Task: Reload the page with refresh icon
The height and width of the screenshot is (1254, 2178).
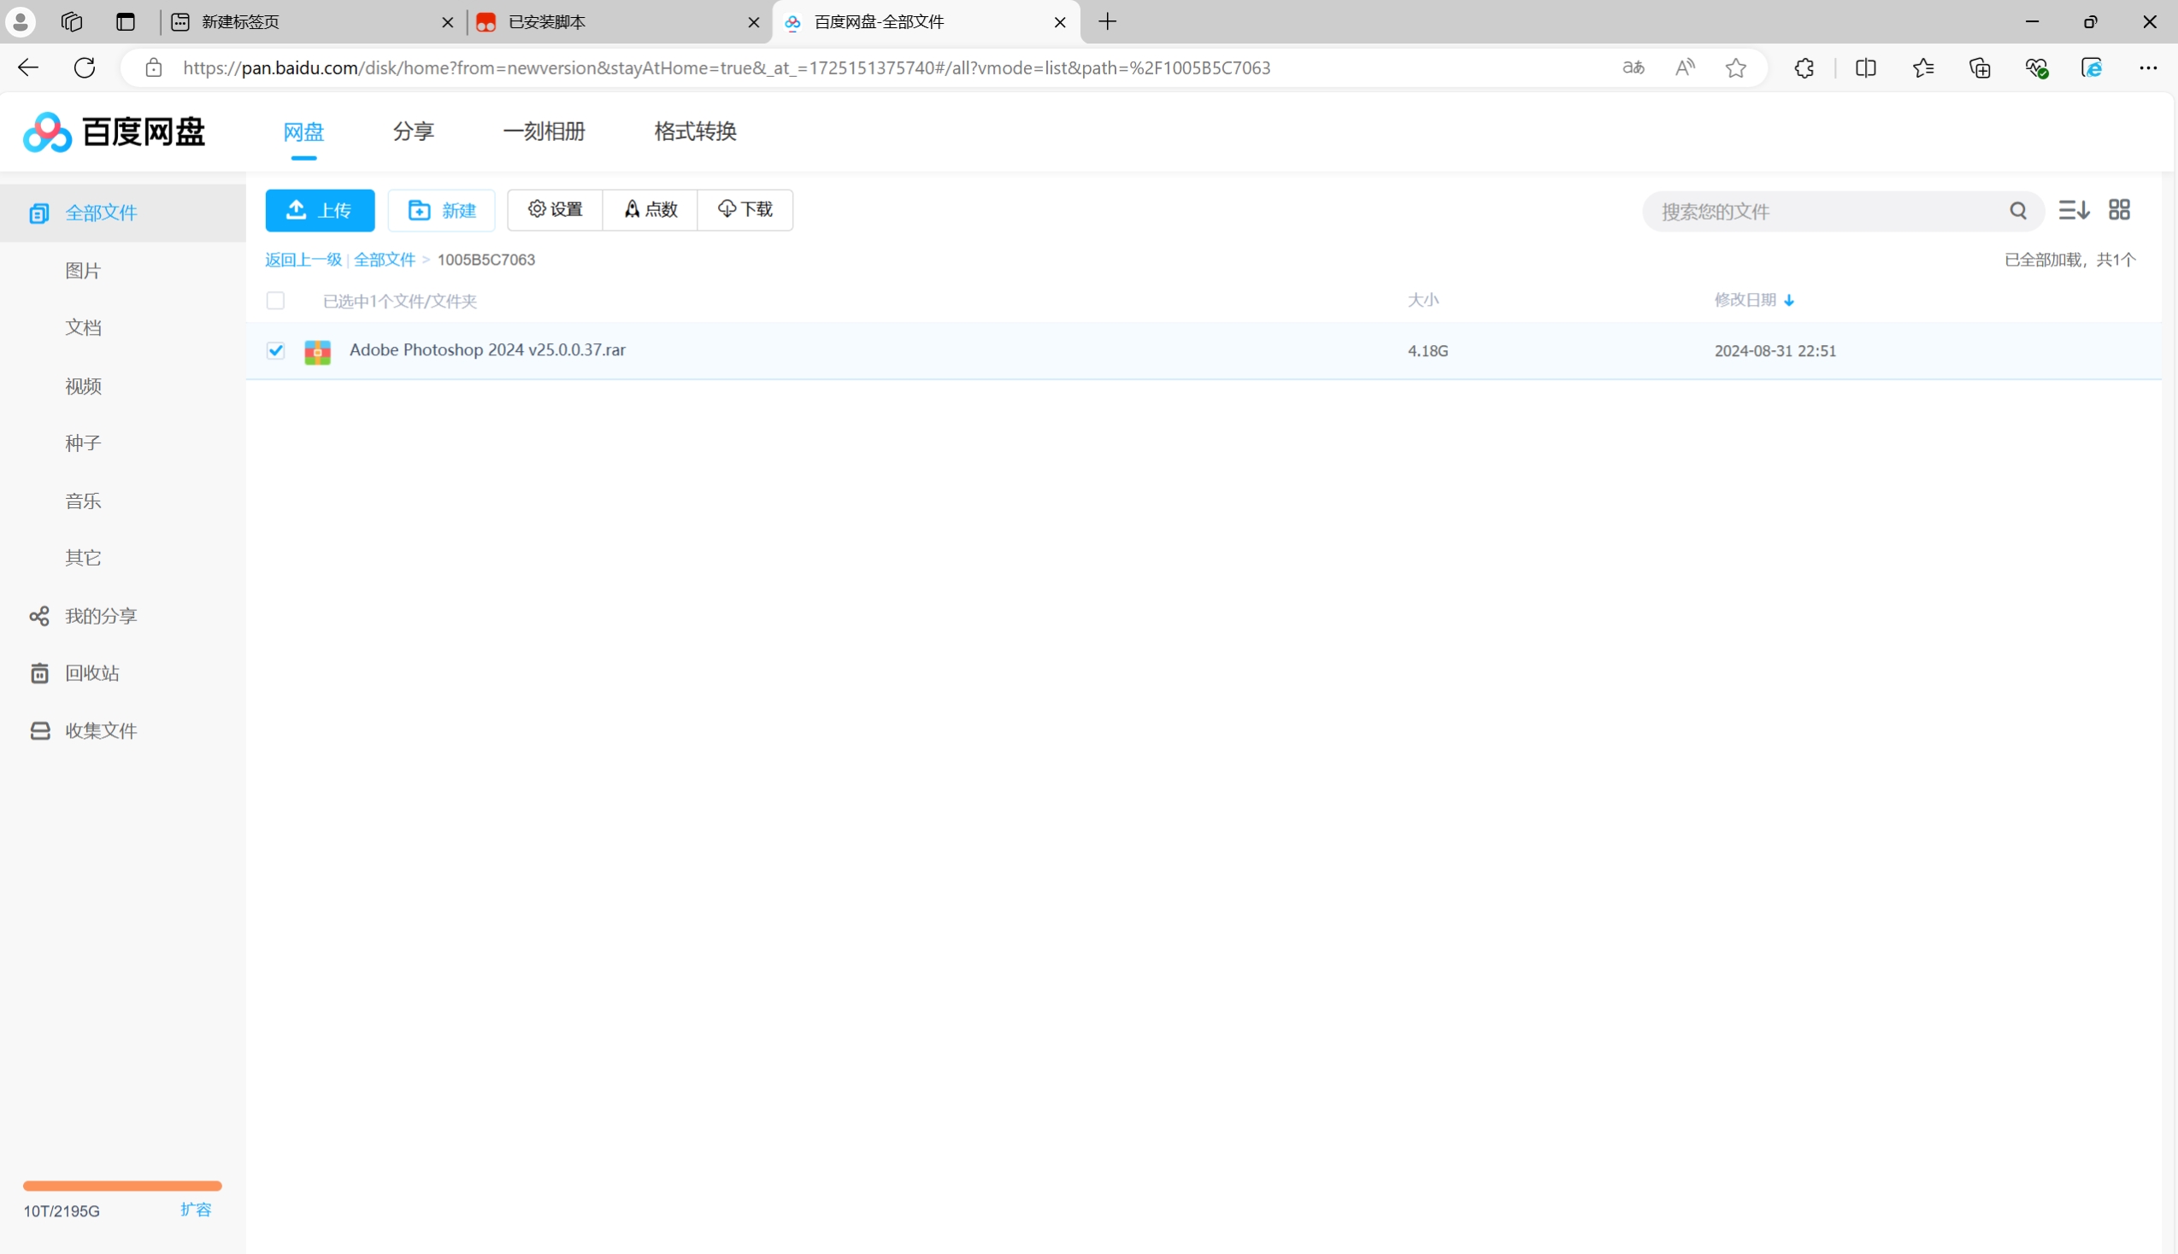Action: 85,68
